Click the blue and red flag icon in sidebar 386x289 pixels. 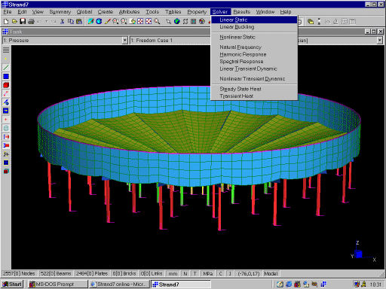pos(6,145)
